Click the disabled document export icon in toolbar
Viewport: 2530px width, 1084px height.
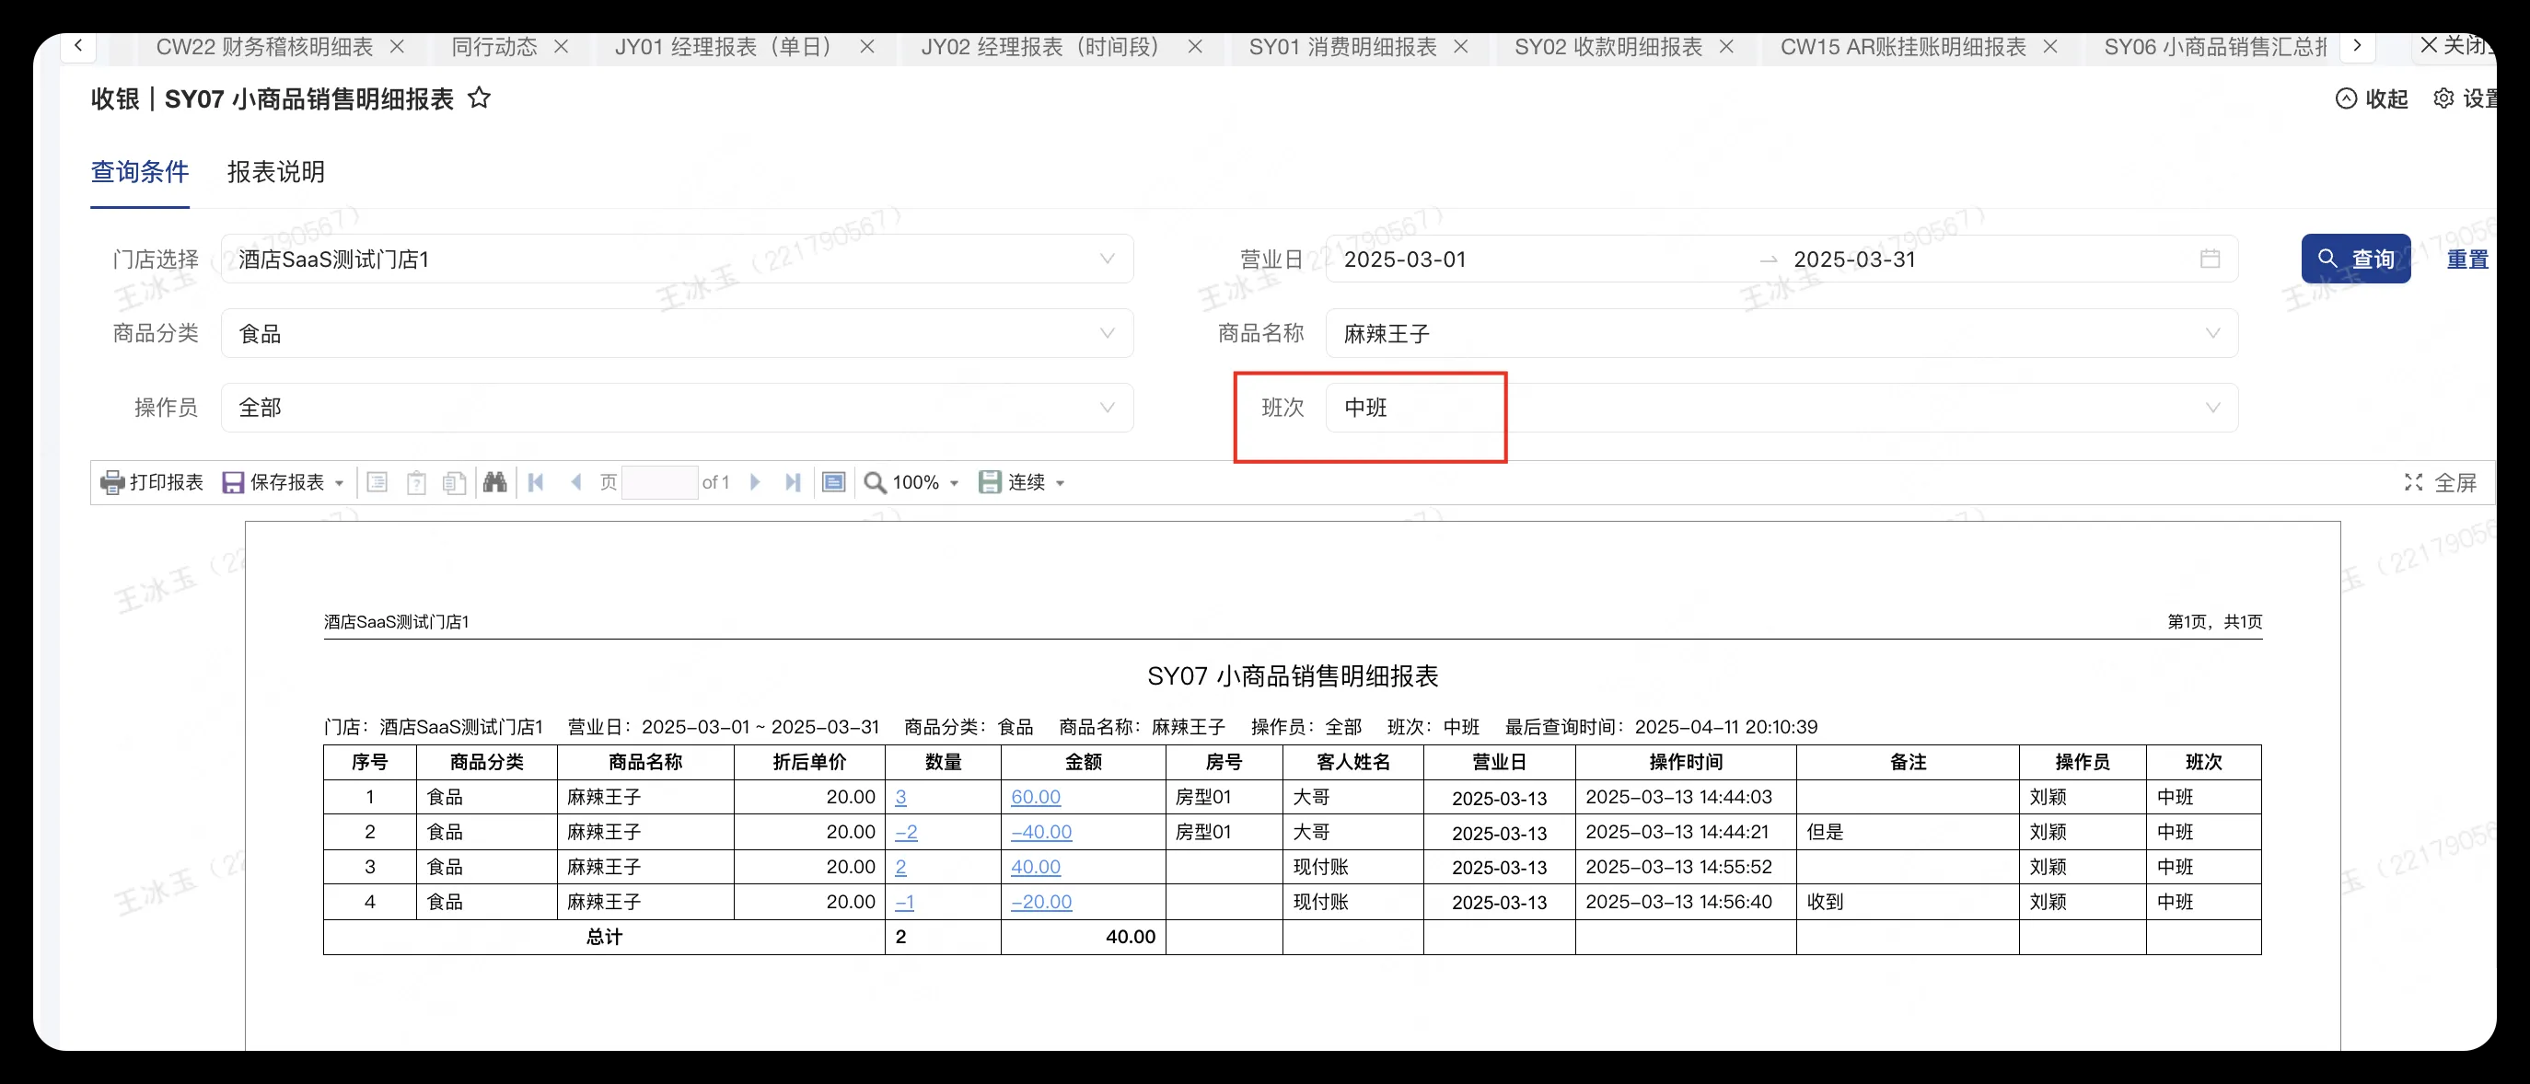[377, 482]
